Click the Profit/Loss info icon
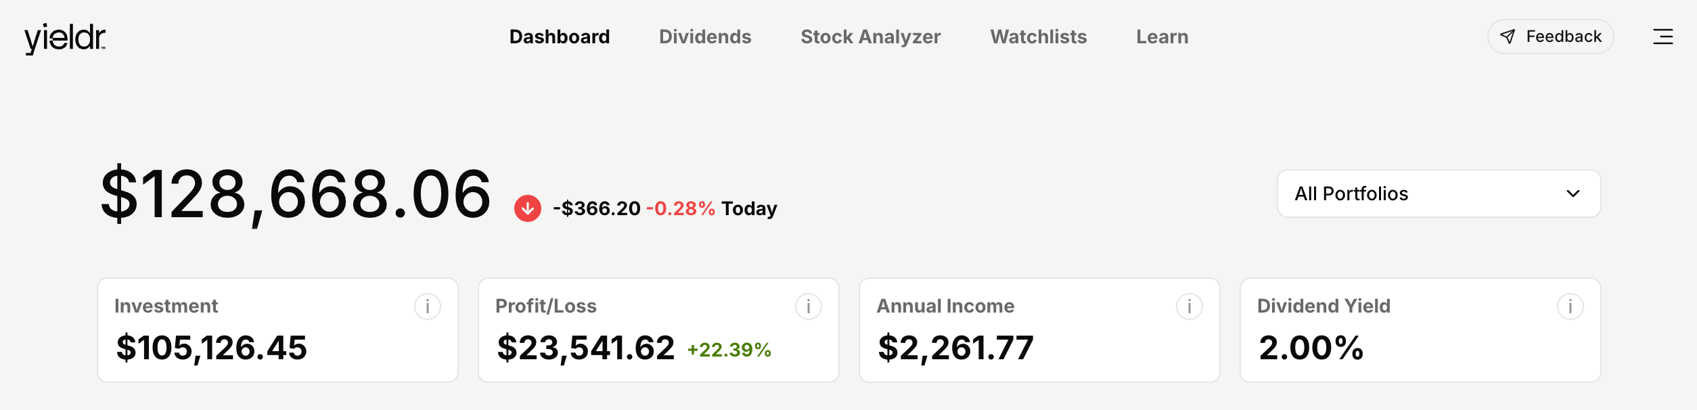The image size is (1697, 410). [x=809, y=306]
